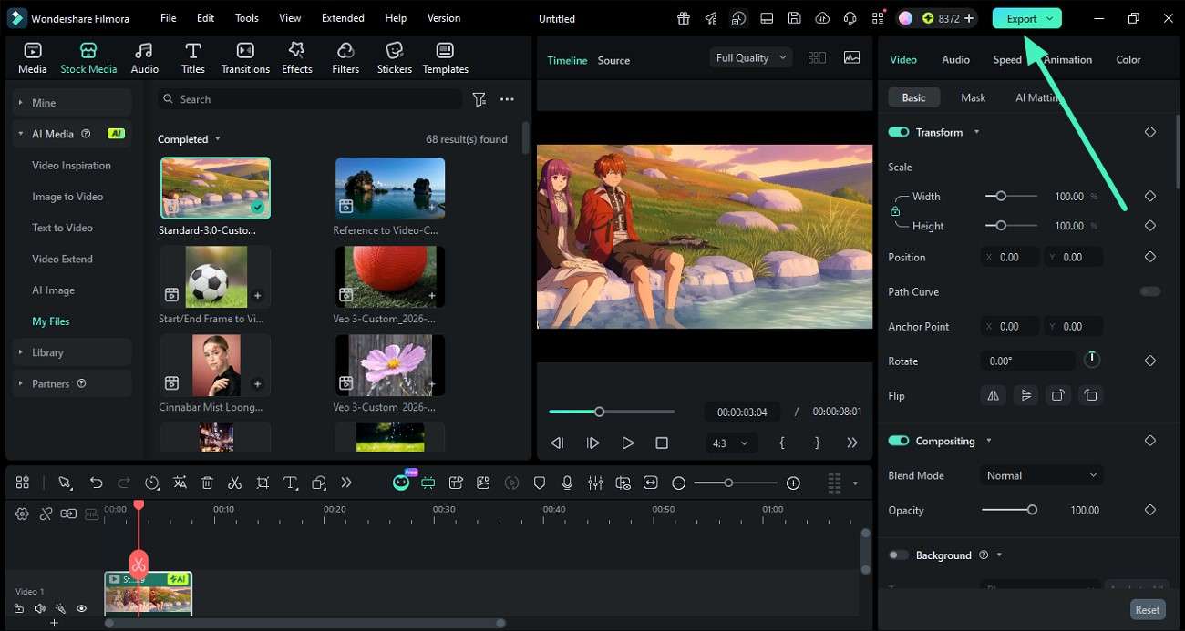Switch to the Mask tab
Image resolution: width=1185 pixels, height=631 pixels.
pyautogui.click(x=973, y=97)
